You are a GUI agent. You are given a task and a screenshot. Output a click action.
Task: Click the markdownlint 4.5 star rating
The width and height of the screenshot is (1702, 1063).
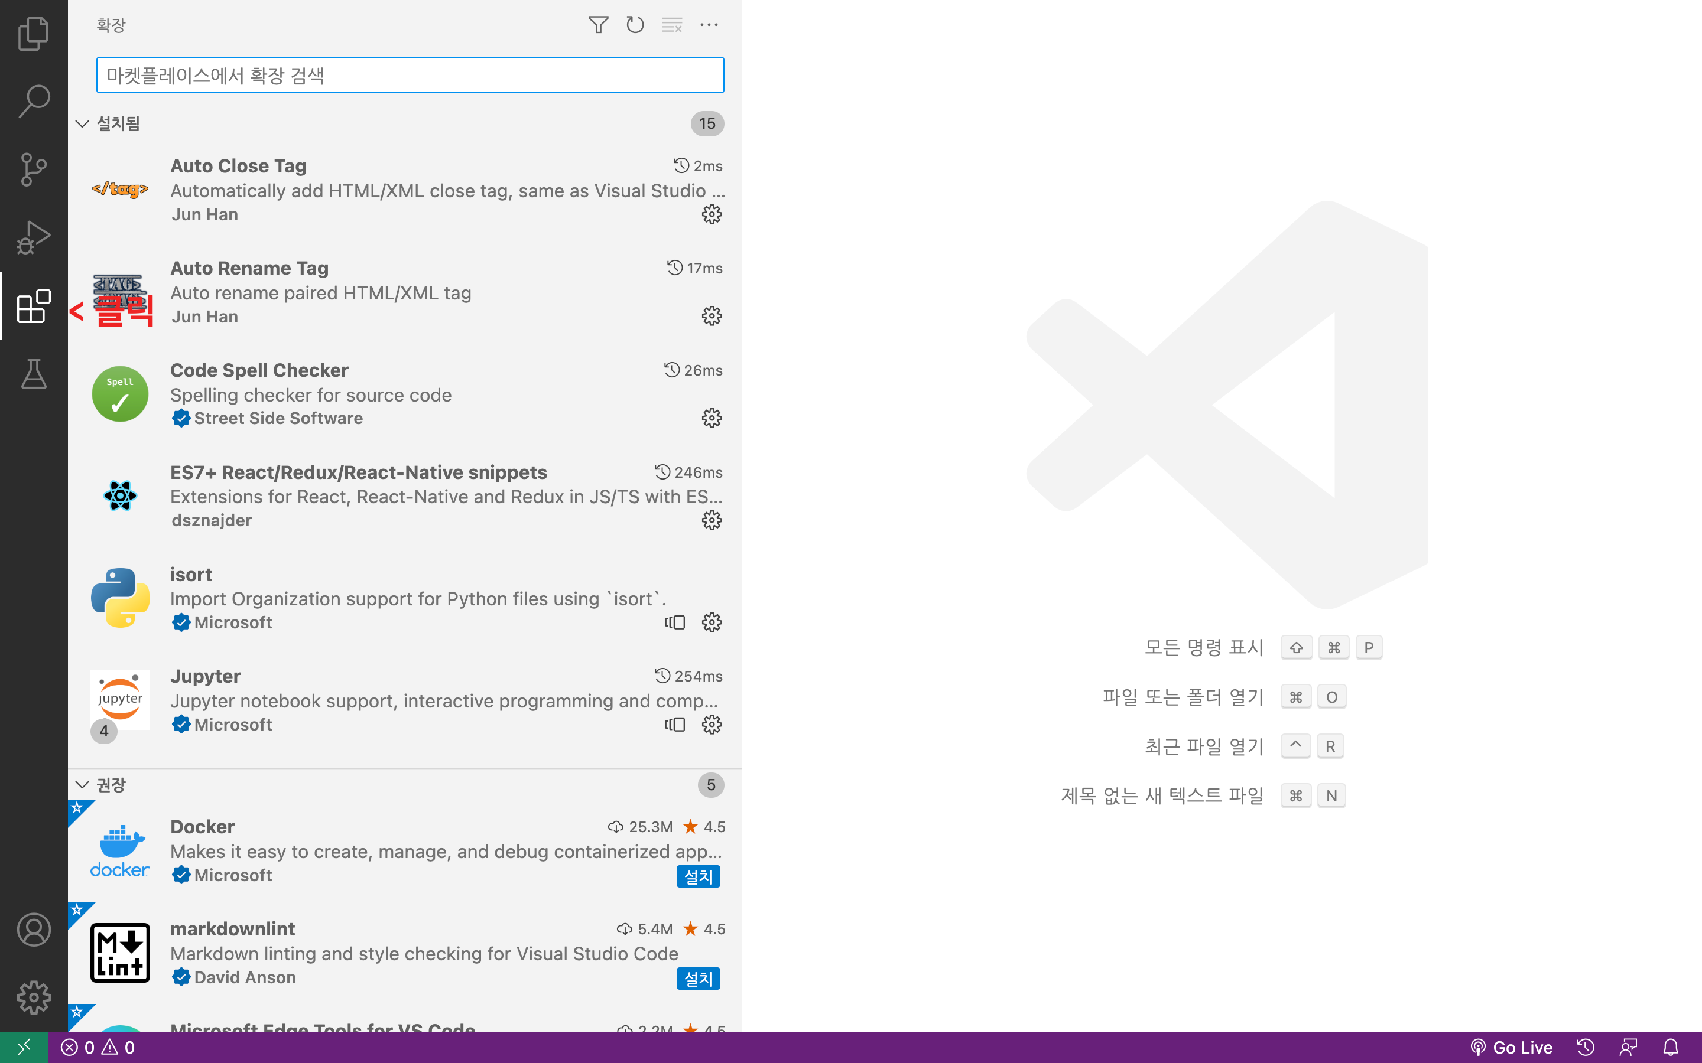click(704, 929)
